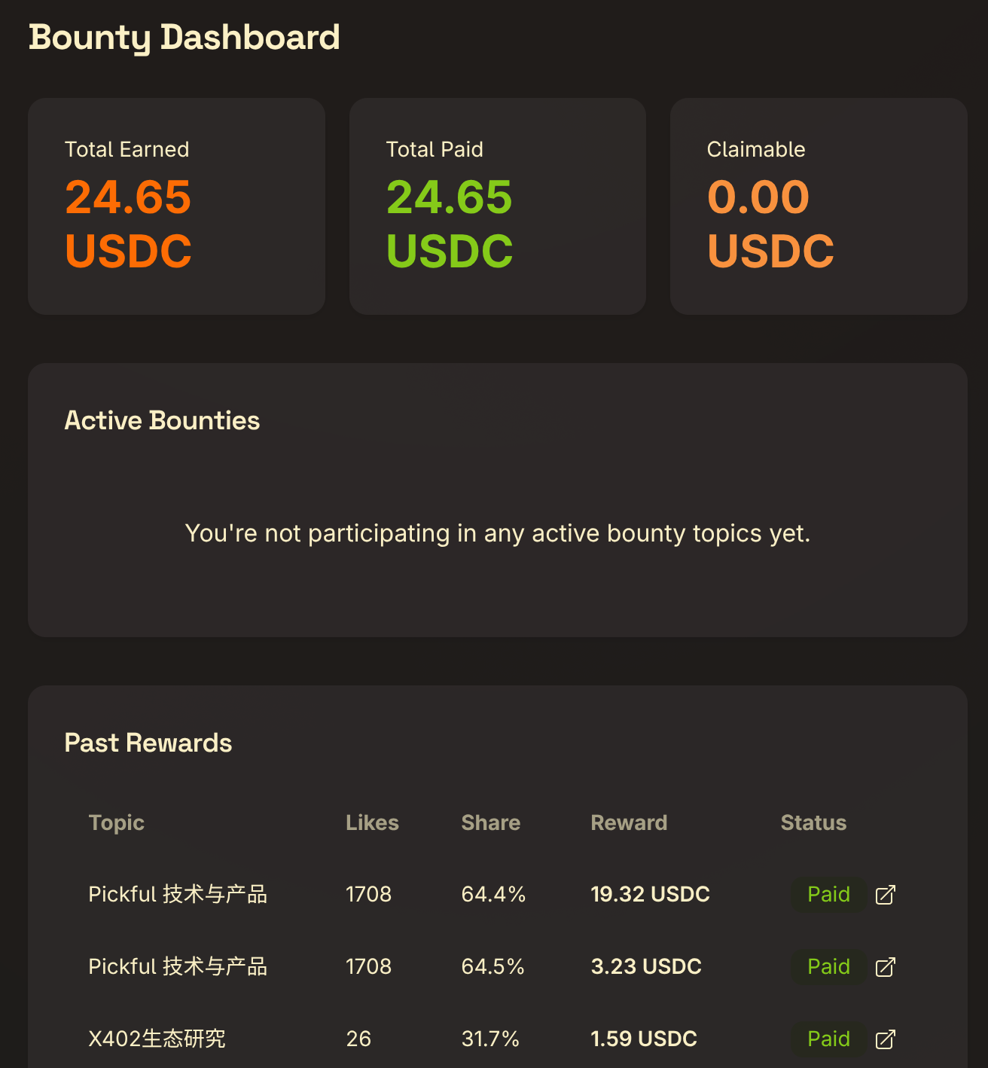Sort by the Likes column header
The width and height of the screenshot is (988, 1068).
click(372, 823)
